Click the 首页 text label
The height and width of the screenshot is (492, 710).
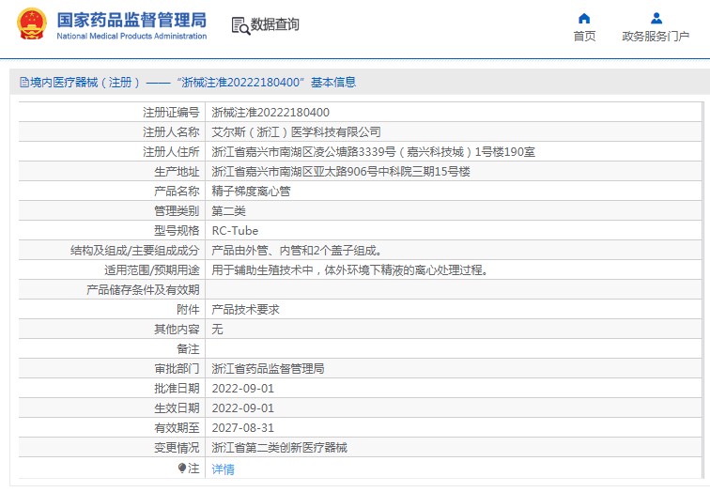coord(584,37)
